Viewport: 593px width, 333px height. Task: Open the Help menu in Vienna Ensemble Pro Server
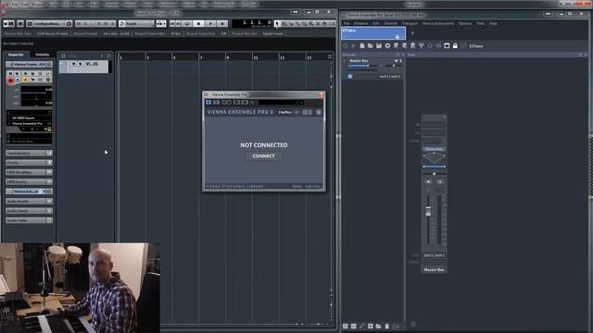(x=493, y=23)
